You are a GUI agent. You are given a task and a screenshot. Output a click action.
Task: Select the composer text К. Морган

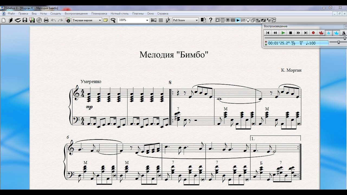pos(291,70)
